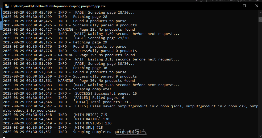Close the app.exe console window

point(256,6)
